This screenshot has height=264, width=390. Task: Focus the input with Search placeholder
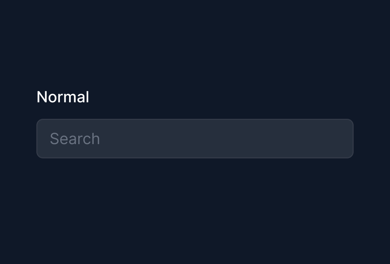coord(195,139)
